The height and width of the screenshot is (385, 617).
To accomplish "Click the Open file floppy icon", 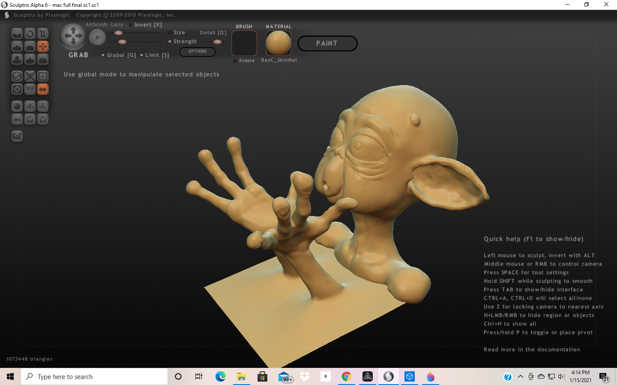I will click(x=30, y=119).
